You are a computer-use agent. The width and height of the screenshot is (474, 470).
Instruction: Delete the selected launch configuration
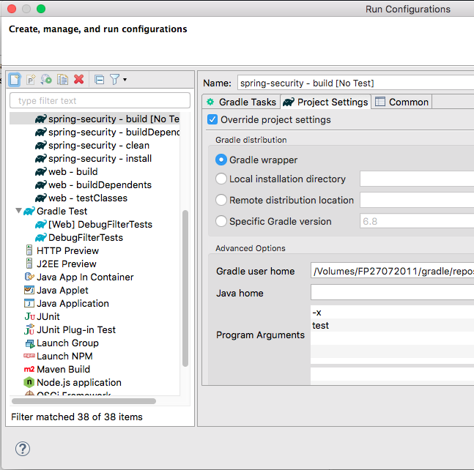[x=78, y=80]
